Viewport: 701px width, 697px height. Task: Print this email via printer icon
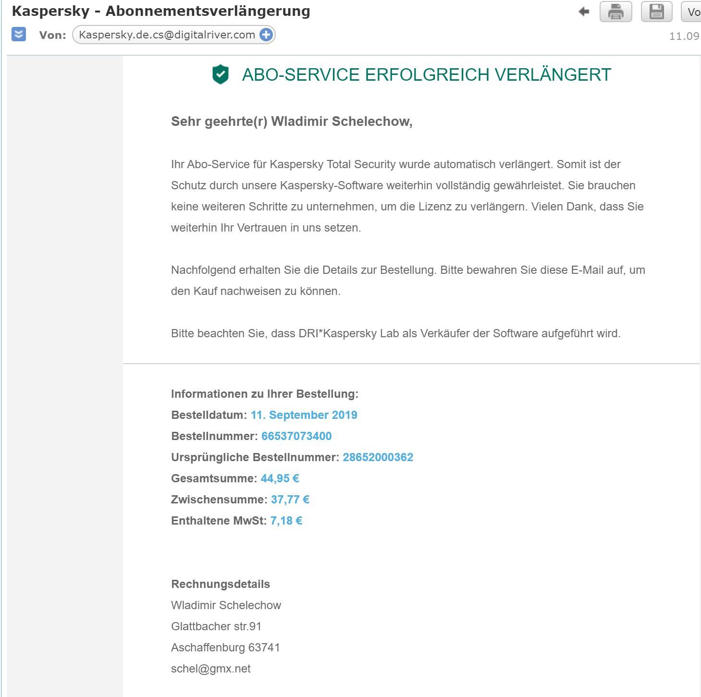tap(616, 12)
